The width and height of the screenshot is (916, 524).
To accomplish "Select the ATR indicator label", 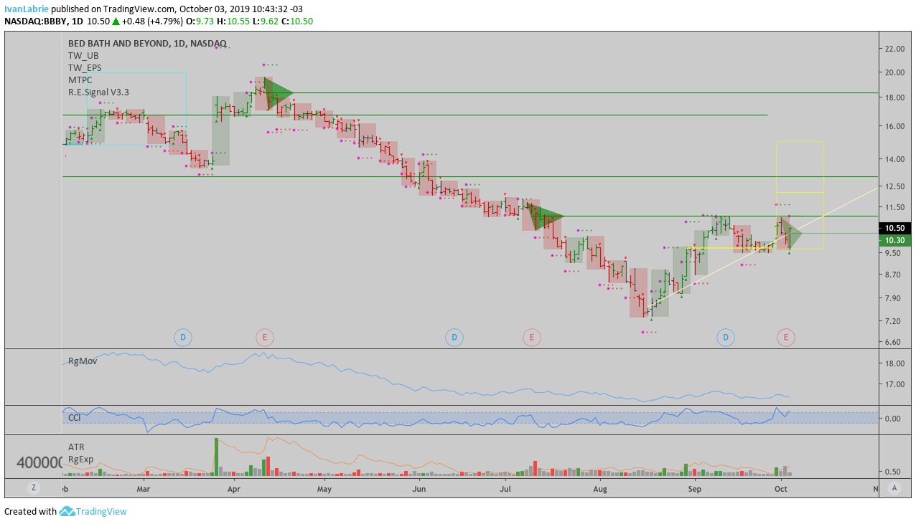I will click(x=76, y=447).
